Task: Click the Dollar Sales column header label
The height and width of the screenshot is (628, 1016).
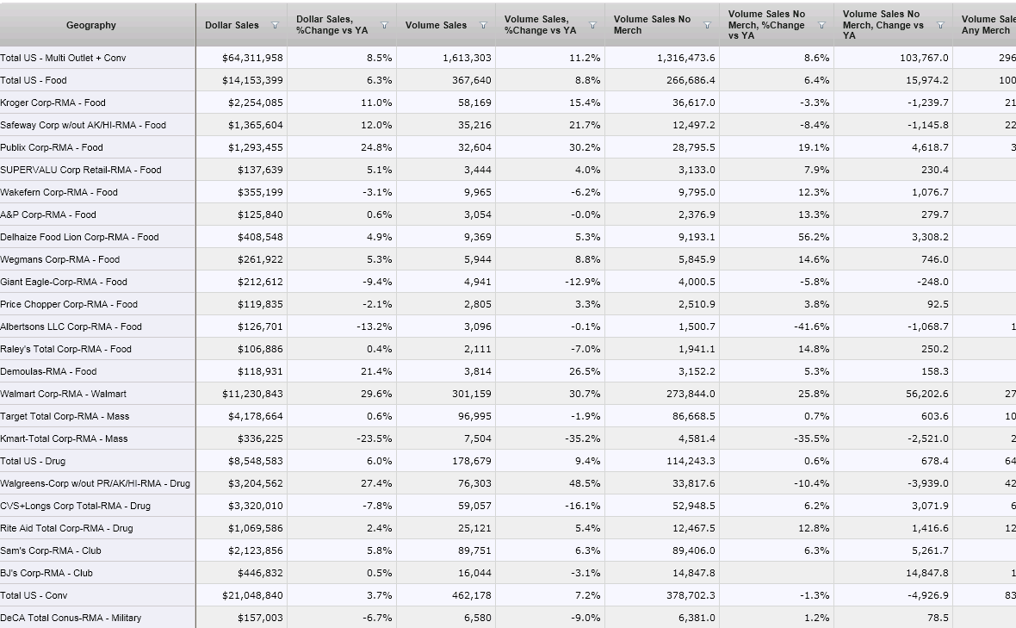Action: point(232,25)
